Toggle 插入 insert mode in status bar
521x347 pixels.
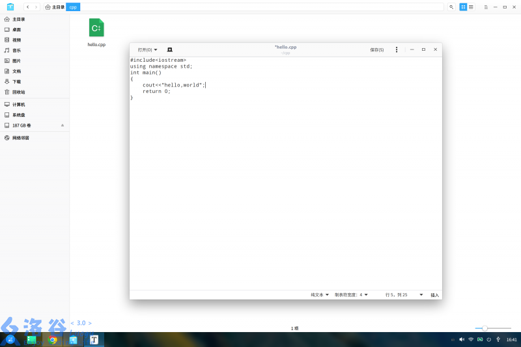click(434, 295)
